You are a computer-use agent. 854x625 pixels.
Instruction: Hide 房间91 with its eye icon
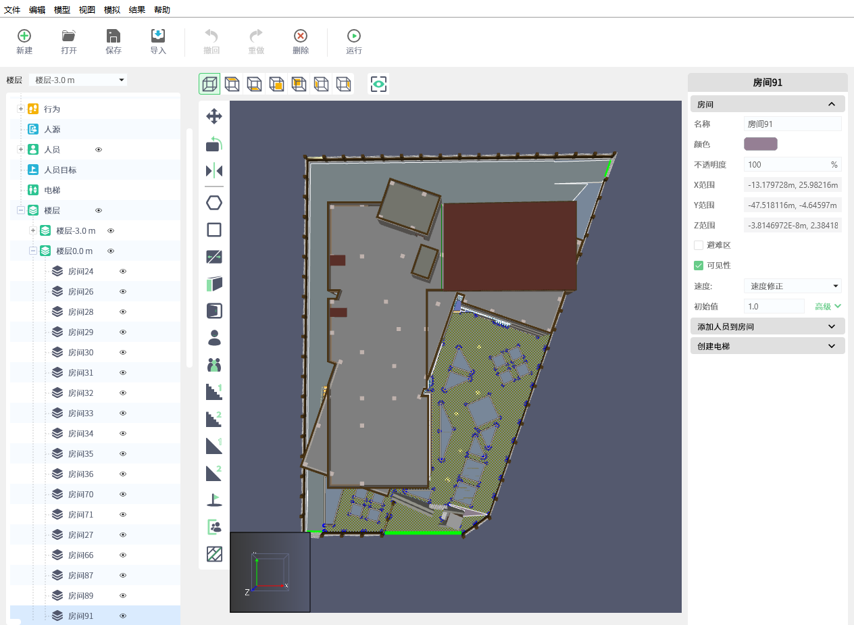(x=123, y=616)
